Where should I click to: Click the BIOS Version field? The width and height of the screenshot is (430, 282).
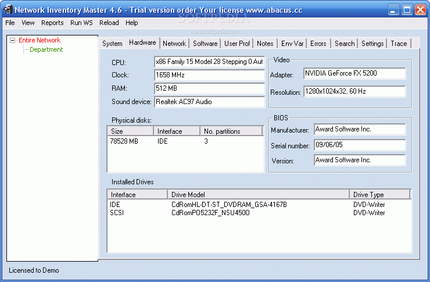(x=360, y=160)
